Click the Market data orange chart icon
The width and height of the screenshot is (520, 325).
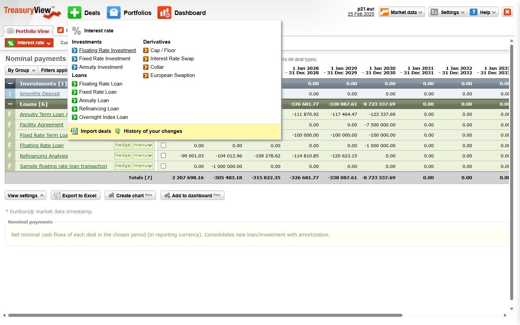[x=384, y=12]
